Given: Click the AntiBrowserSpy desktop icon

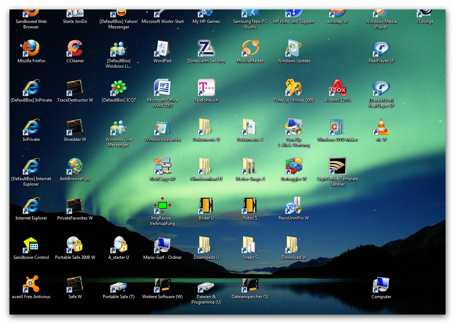Looking at the screenshot, I should [75, 167].
